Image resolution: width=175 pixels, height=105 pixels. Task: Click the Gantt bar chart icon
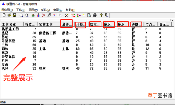[84, 15]
